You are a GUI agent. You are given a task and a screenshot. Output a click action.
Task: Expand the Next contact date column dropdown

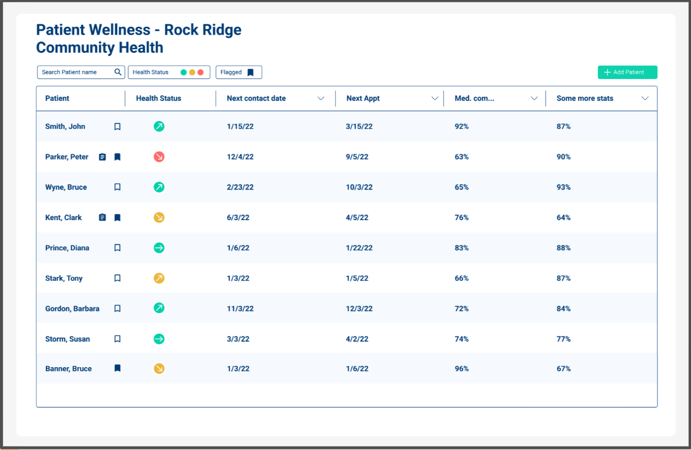321,99
